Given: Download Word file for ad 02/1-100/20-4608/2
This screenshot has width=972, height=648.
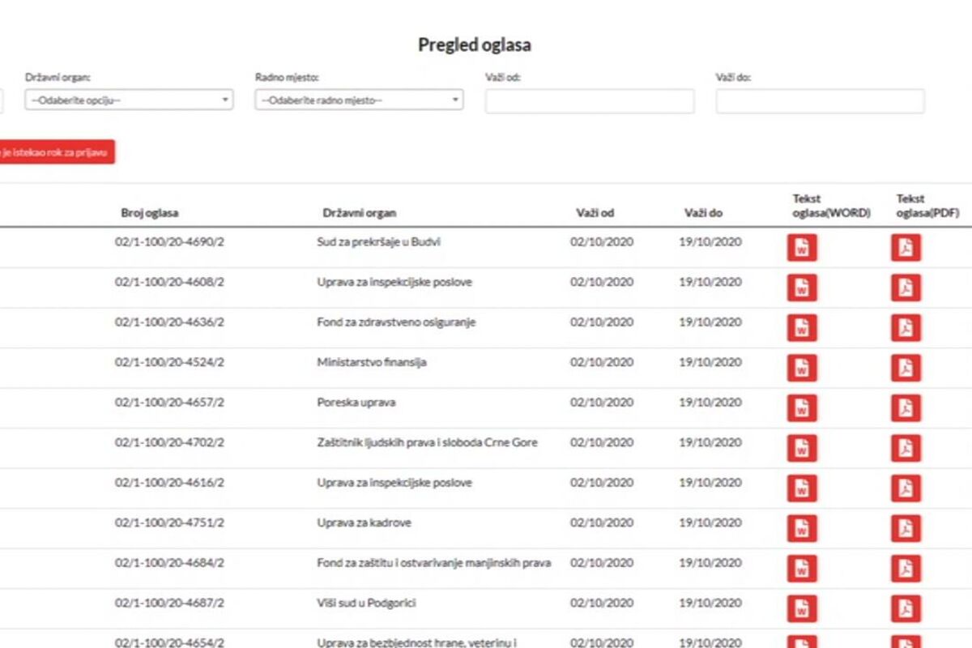Looking at the screenshot, I should pyautogui.click(x=802, y=288).
